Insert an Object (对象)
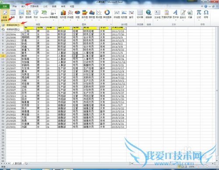Viewport: 219px width, 170px height. click(190, 14)
